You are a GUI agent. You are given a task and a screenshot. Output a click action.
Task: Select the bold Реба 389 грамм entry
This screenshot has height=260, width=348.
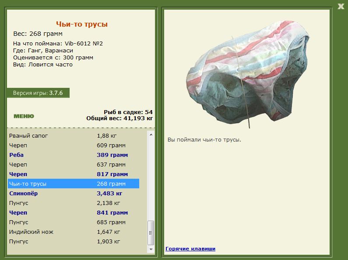(74, 155)
